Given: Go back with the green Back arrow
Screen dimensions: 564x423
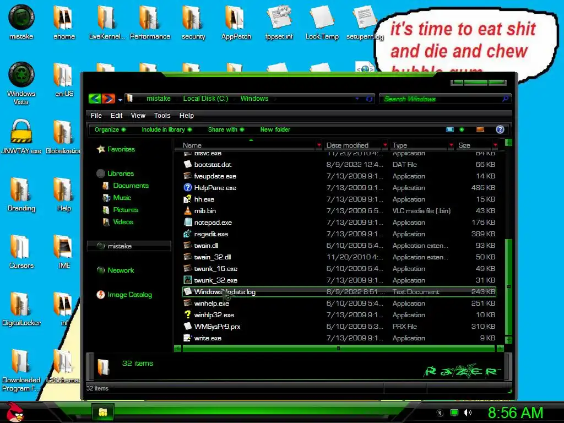Looking at the screenshot, I should click(x=95, y=99).
